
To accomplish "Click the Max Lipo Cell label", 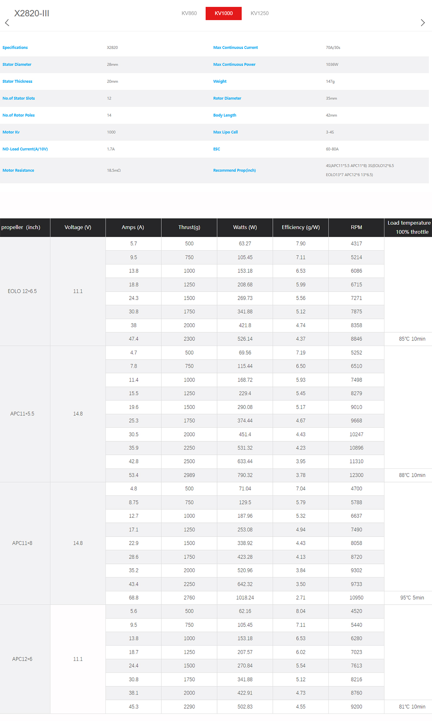I will [225, 132].
